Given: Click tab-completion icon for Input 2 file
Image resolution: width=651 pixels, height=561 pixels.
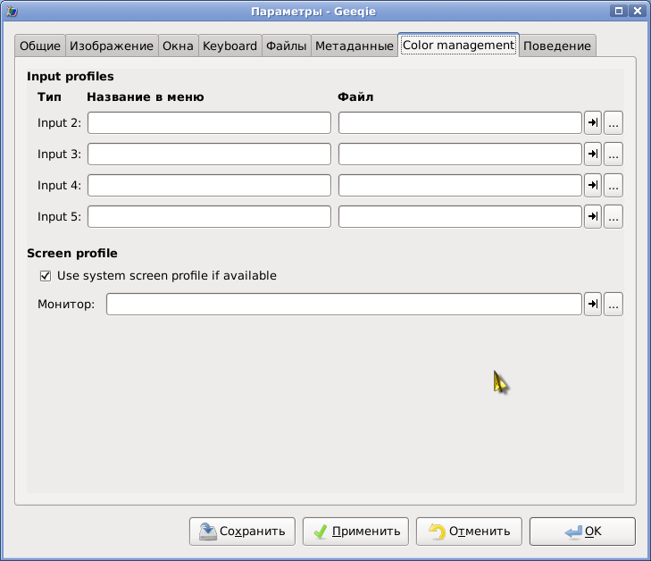Looking at the screenshot, I should click(x=593, y=123).
